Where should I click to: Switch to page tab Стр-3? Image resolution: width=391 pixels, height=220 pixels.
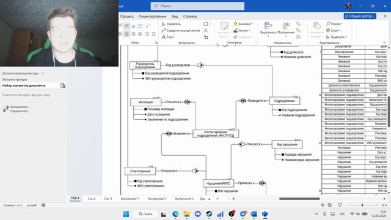click(x=108, y=199)
